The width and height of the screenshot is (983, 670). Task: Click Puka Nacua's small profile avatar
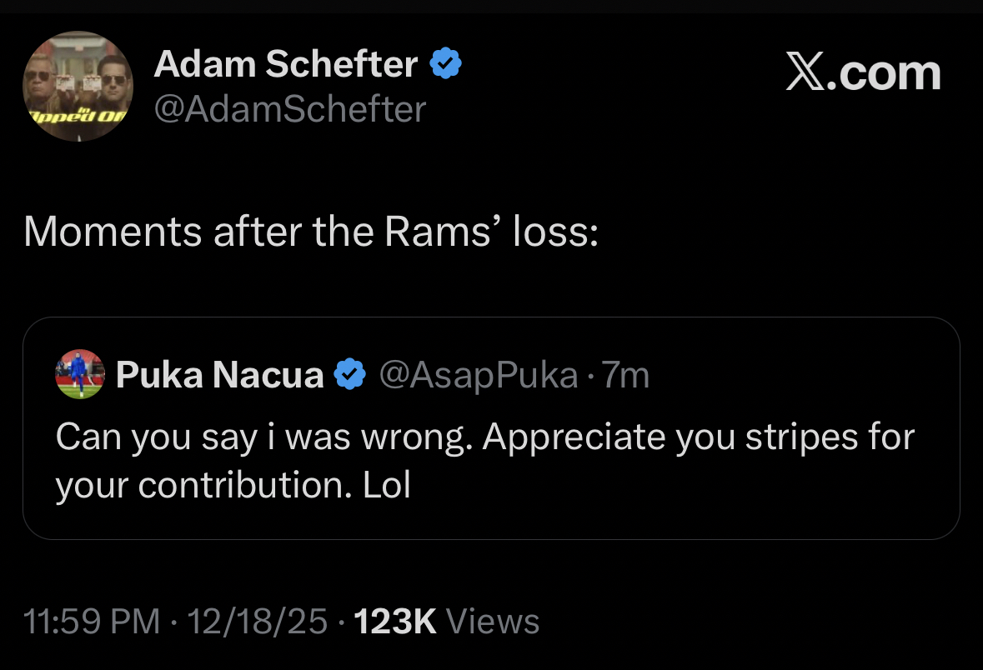80,374
